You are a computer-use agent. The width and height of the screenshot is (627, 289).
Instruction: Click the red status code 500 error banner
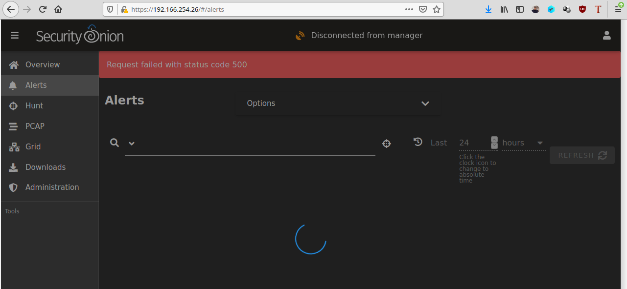click(360, 64)
